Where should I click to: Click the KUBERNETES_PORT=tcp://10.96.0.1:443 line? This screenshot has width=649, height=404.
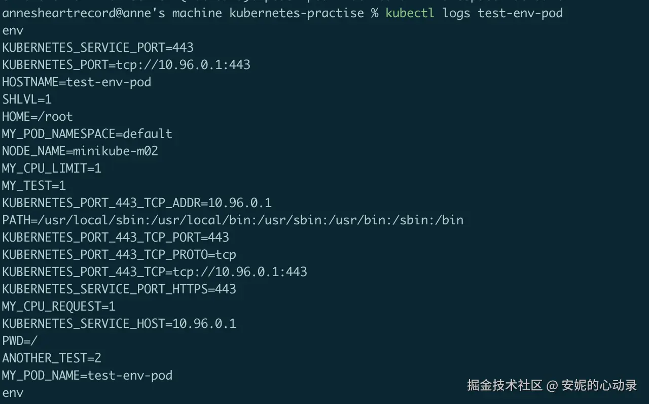[126, 65]
